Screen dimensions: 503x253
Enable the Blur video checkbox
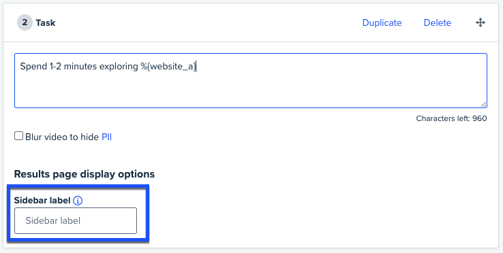click(18, 136)
